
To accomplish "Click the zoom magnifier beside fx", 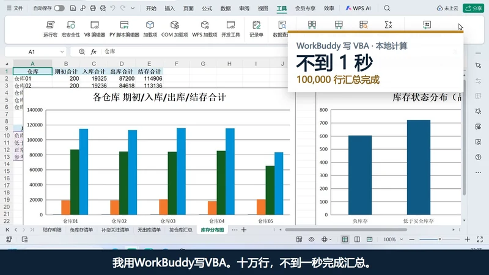I will 82,52.
